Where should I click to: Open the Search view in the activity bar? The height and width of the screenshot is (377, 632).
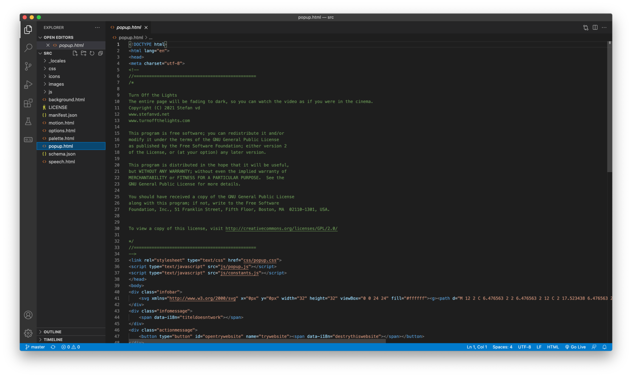pos(28,48)
